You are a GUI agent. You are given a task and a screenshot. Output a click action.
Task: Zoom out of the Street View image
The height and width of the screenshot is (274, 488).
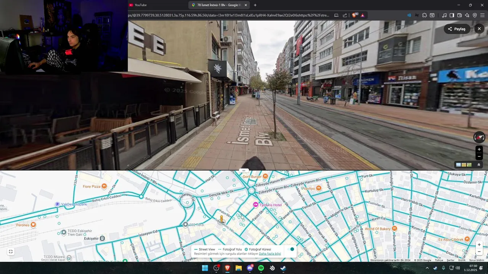pyautogui.click(x=479, y=157)
